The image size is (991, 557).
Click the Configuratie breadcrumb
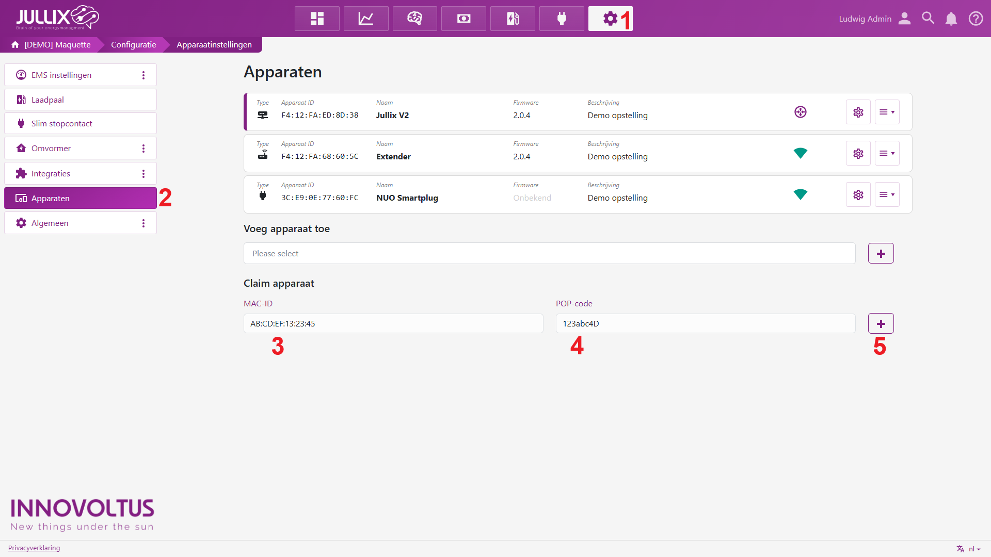tap(133, 44)
